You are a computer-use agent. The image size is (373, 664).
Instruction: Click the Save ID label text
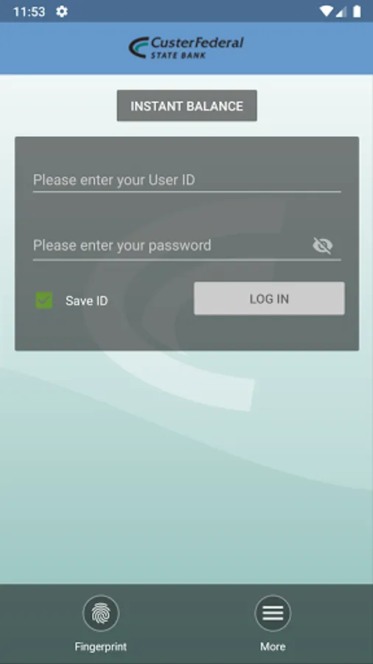pos(87,301)
